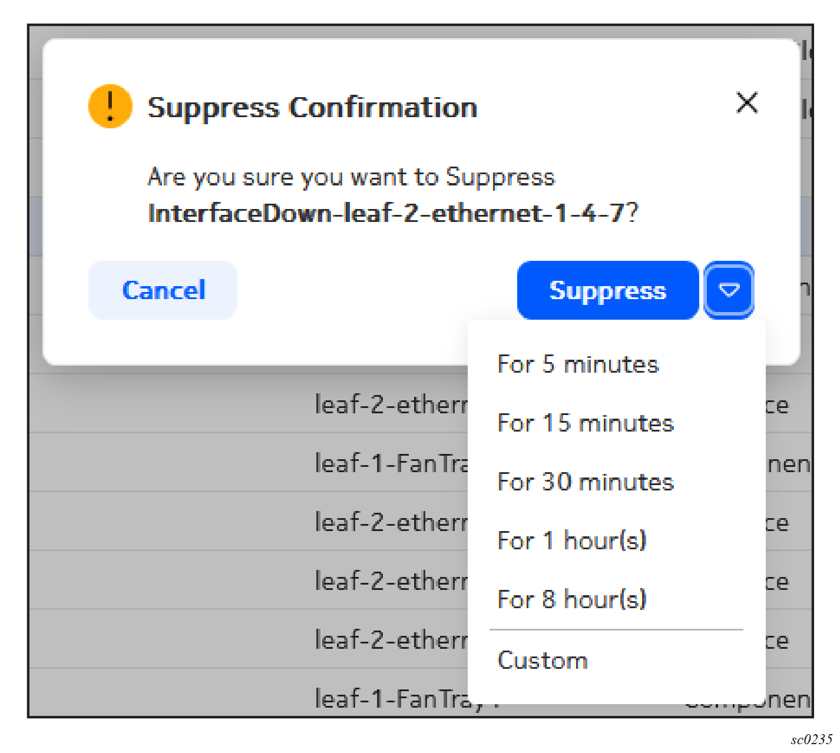The image size is (840, 753).
Task: Select the upper leaf-1-FanTray table row
Action: click(x=391, y=464)
